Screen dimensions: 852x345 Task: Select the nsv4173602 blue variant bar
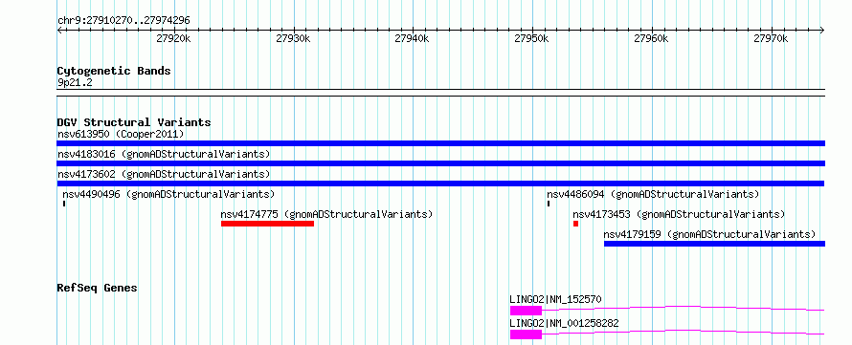tap(441, 183)
